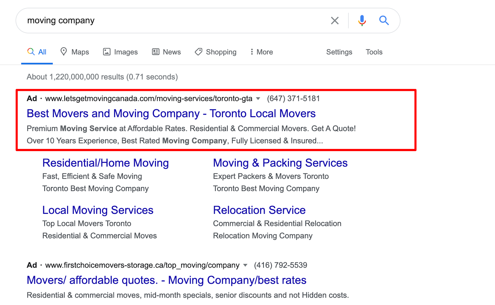Click the letsgetmovingcanada.com ad URL text
The height and width of the screenshot is (305, 495).
149,99
